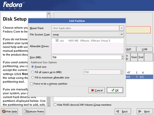This screenshot has height=115, width=154.
Task: Uncheck the sda drive checkbox
Action: pos(57,40)
